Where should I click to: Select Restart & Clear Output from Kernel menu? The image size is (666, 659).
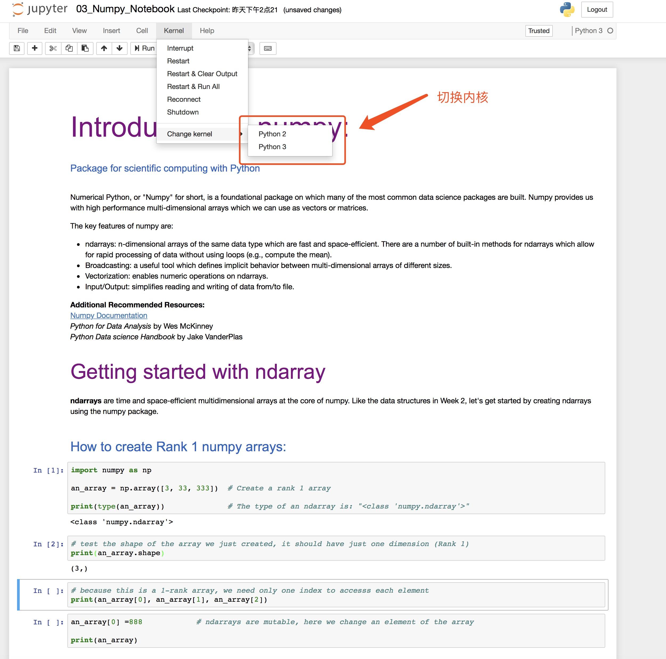(x=202, y=74)
